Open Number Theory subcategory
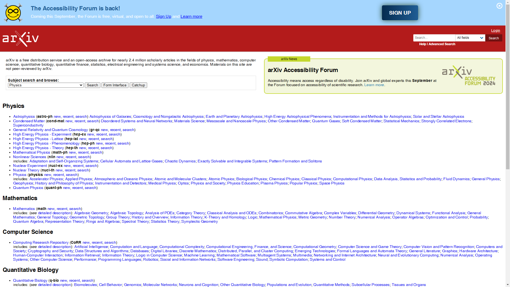 point(342,217)
